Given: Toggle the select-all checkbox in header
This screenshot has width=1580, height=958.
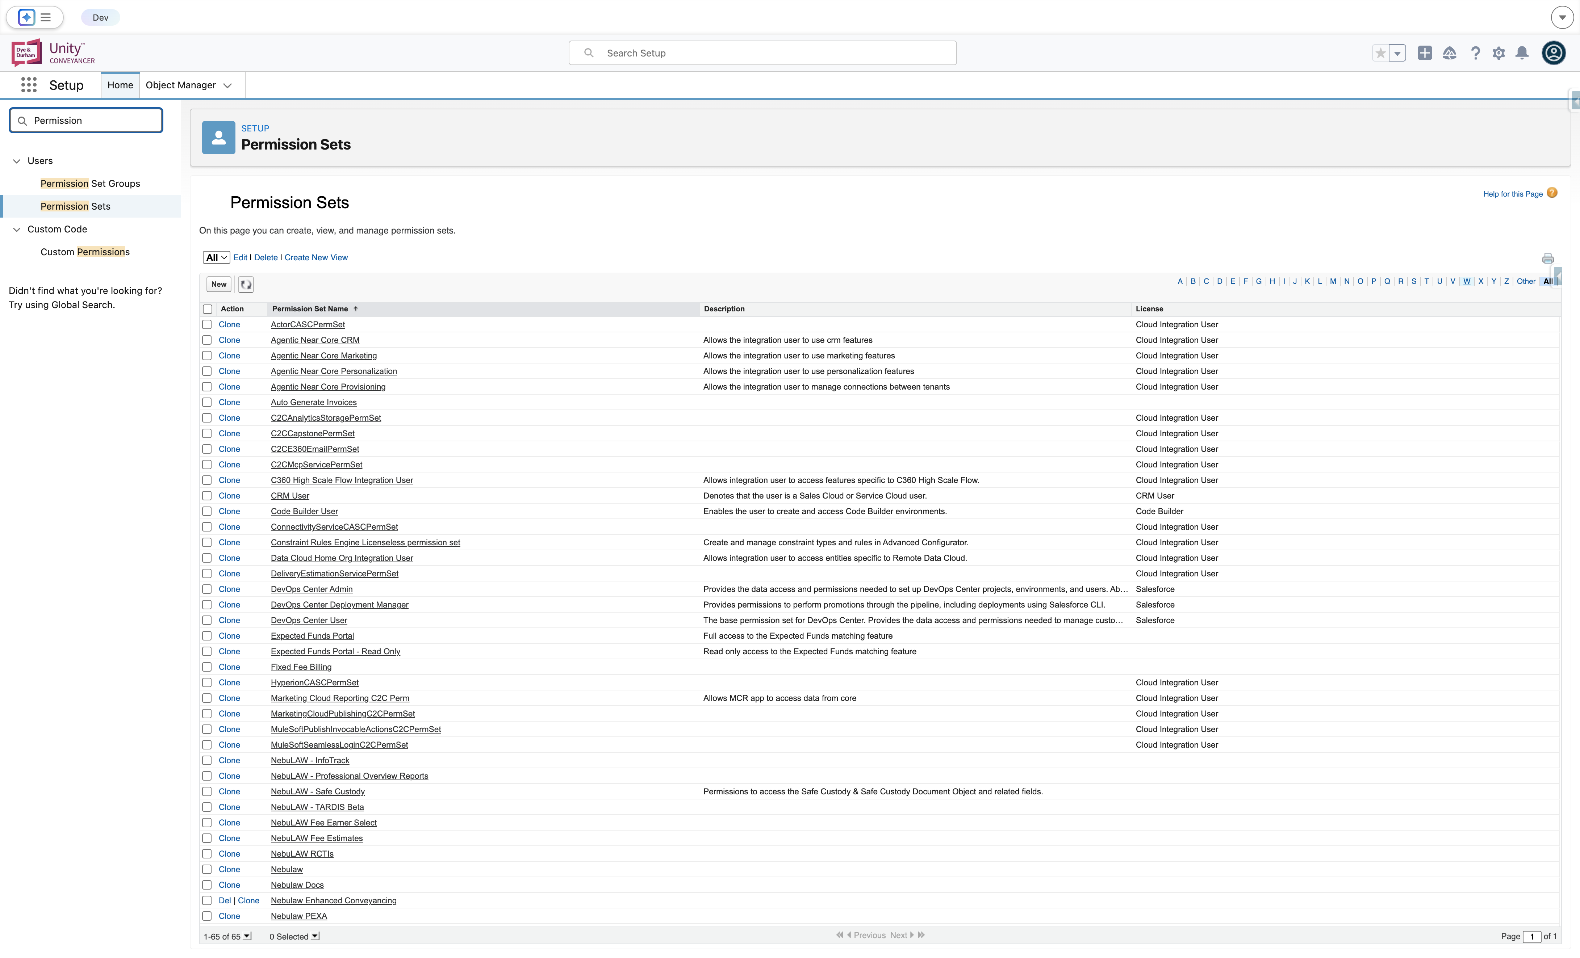Looking at the screenshot, I should point(207,310).
